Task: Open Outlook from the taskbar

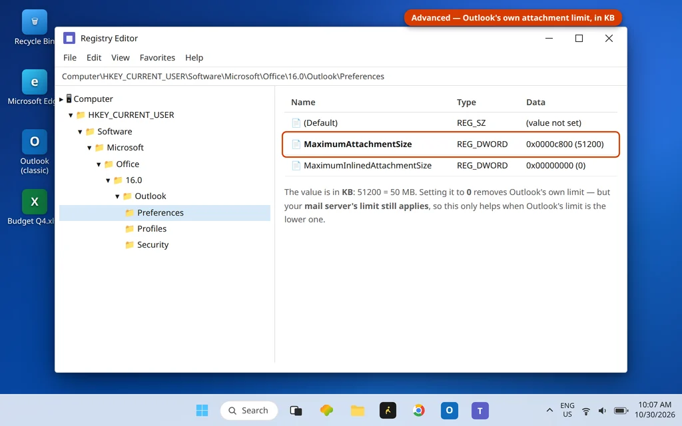Action: click(450, 410)
